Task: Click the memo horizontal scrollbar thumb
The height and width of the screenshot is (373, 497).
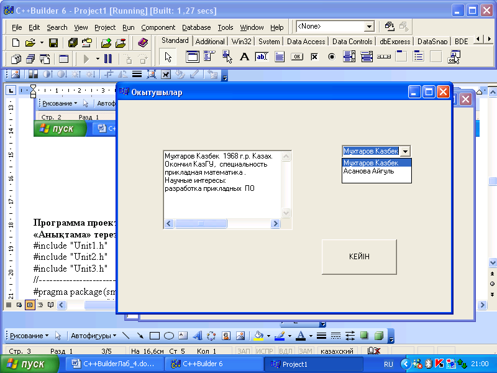Action: (x=201, y=224)
